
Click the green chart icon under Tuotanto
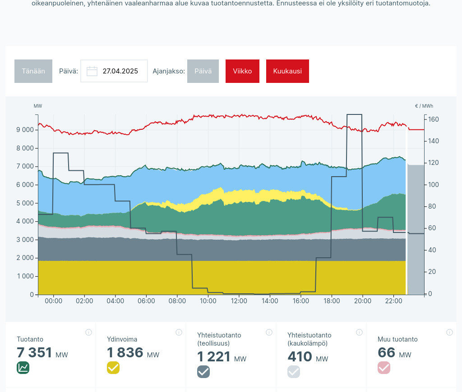[23, 368]
